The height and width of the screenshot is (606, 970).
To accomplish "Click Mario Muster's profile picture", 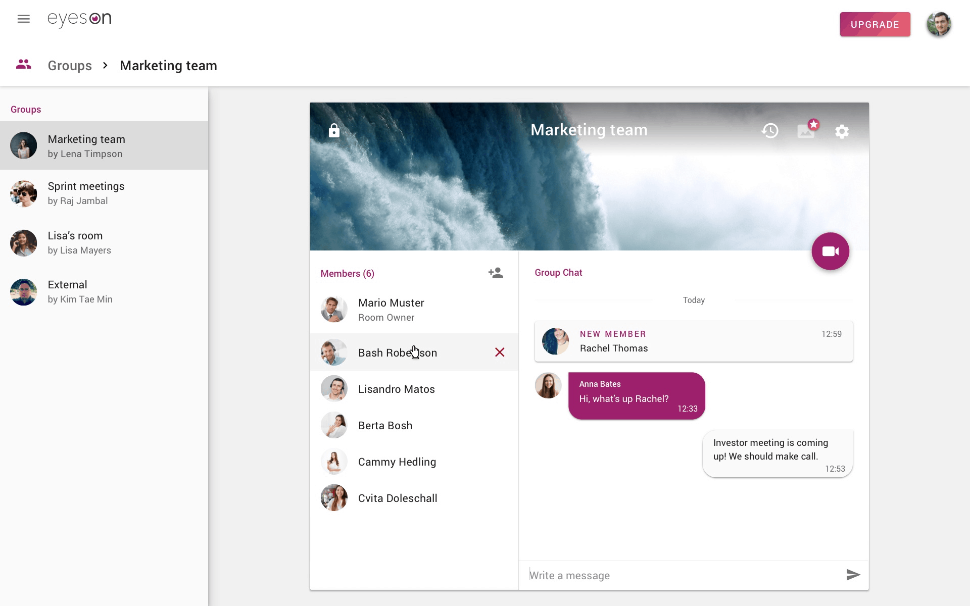I will pos(333,309).
